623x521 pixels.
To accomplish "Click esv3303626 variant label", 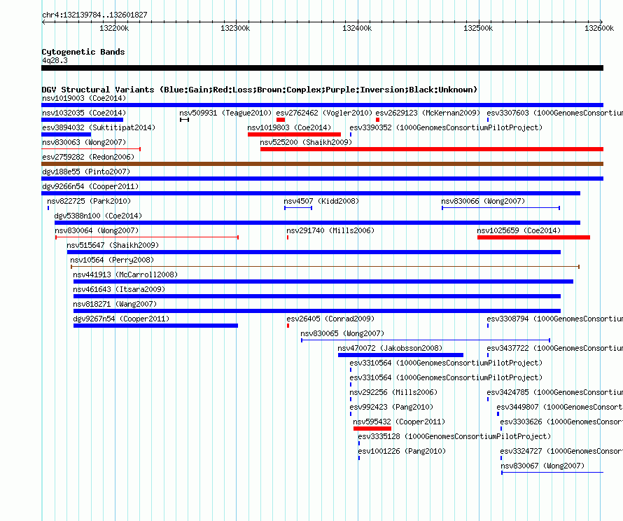I will [561, 422].
